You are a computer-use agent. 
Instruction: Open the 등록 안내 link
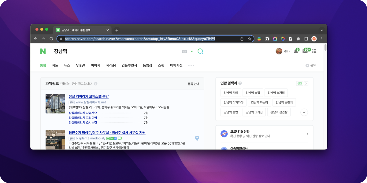pyautogui.click(x=193, y=84)
